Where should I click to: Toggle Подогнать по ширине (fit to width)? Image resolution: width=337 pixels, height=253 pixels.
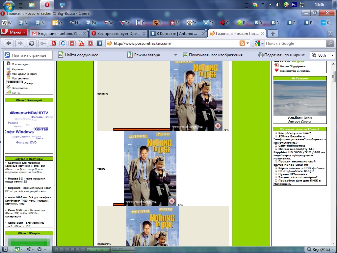tap(282, 55)
